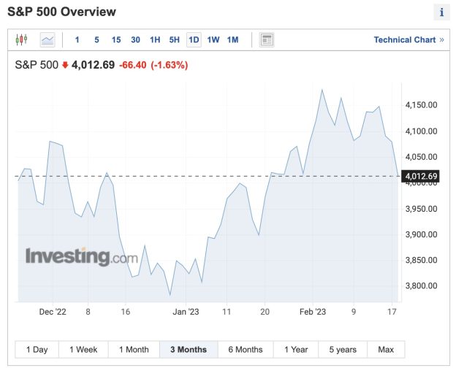Select the 1D interval button

[x=194, y=40]
